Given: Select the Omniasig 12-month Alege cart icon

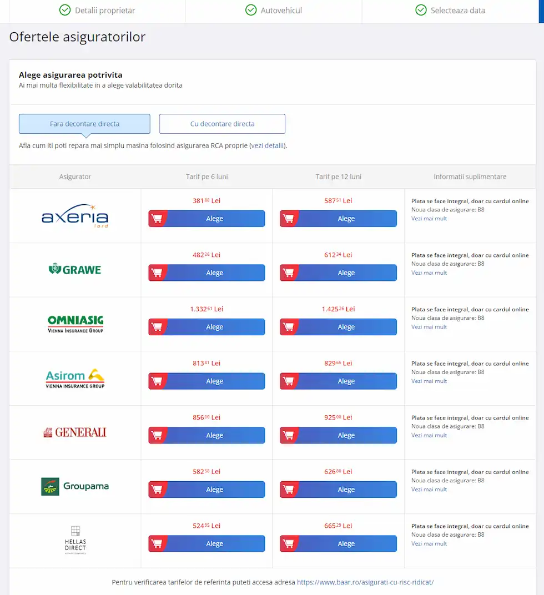Looking at the screenshot, I should click(x=289, y=327).
